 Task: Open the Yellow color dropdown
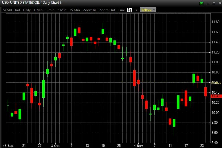coord(148,10)
